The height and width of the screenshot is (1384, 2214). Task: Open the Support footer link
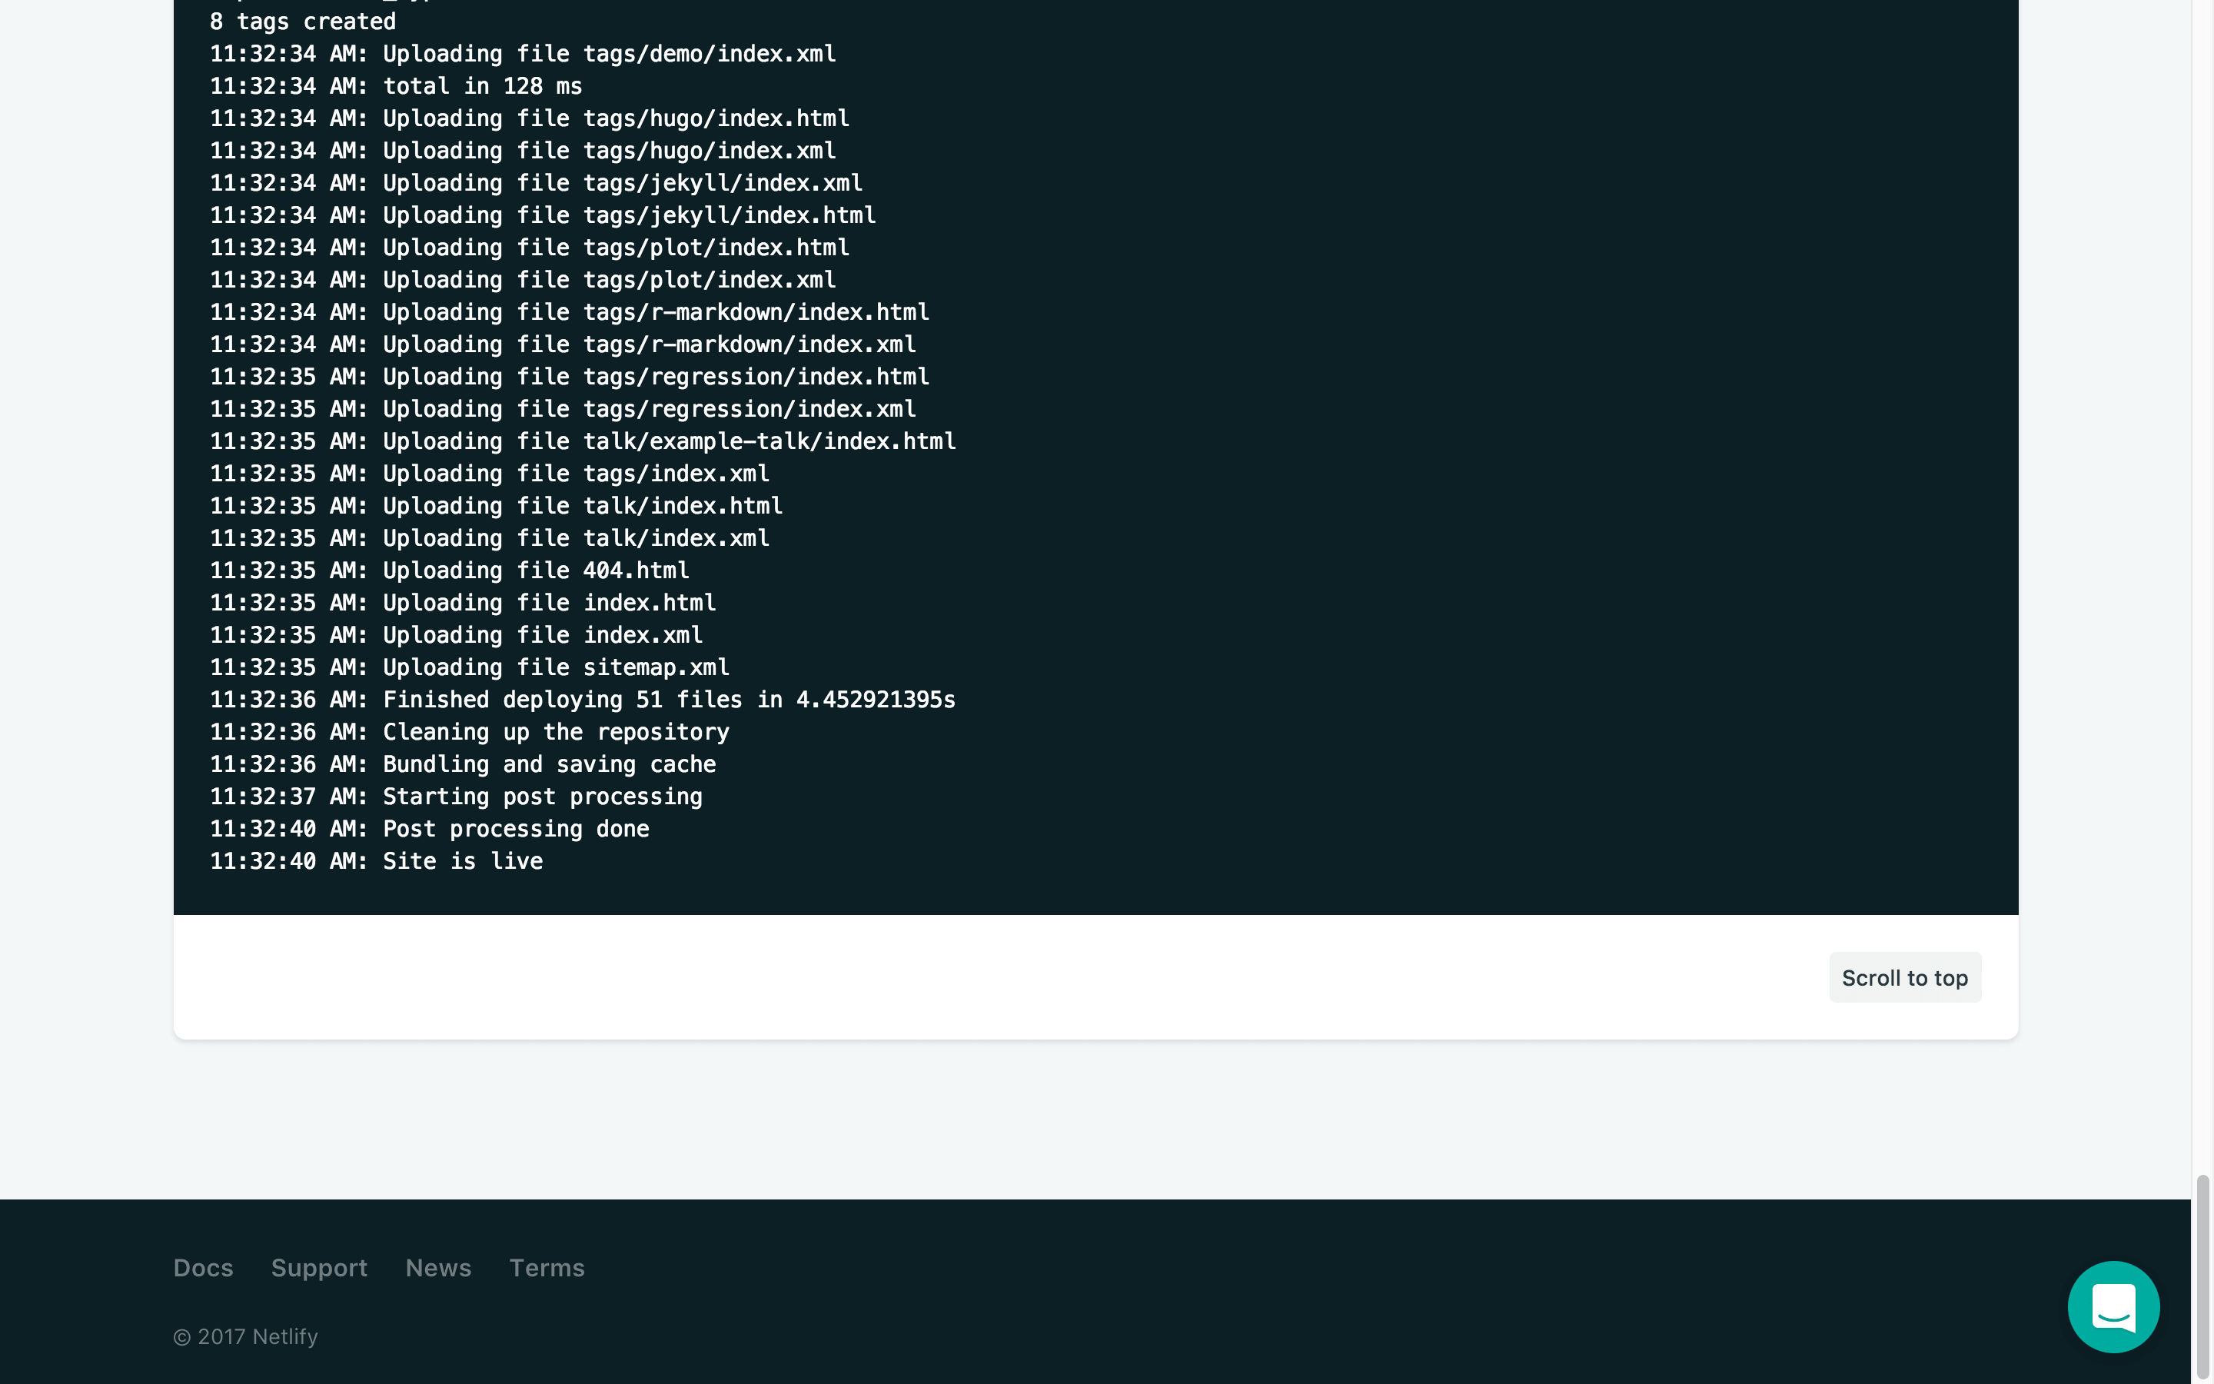pos(318,1268)
